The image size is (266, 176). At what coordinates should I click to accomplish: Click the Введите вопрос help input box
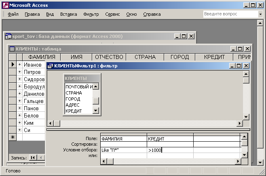(231, 14)
